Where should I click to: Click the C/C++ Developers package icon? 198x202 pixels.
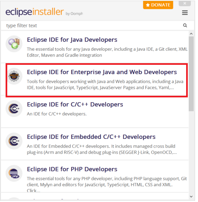14,109
